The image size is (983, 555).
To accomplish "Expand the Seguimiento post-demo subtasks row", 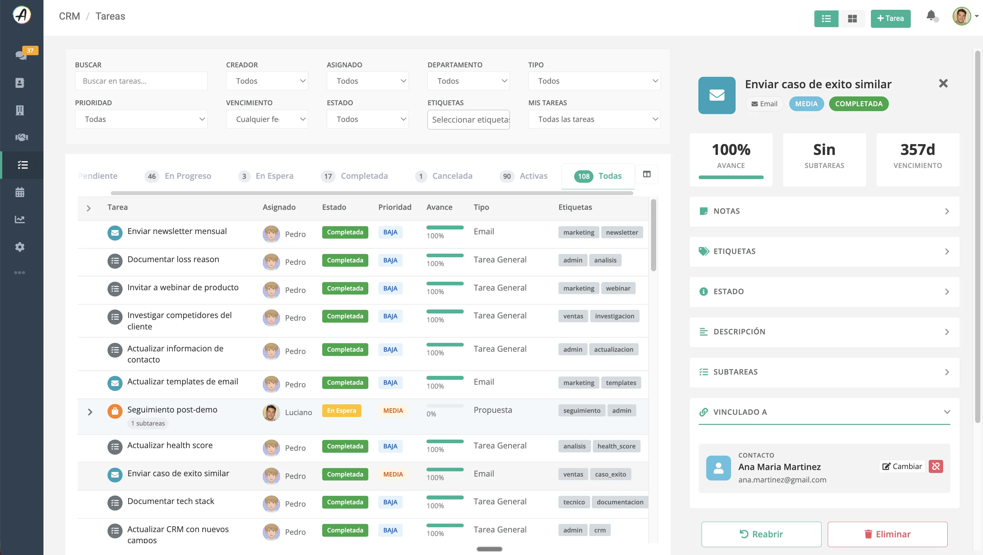I will click(90, 412).
